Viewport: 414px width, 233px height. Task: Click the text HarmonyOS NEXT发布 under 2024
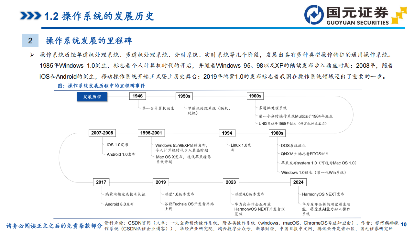pos(323,194)
